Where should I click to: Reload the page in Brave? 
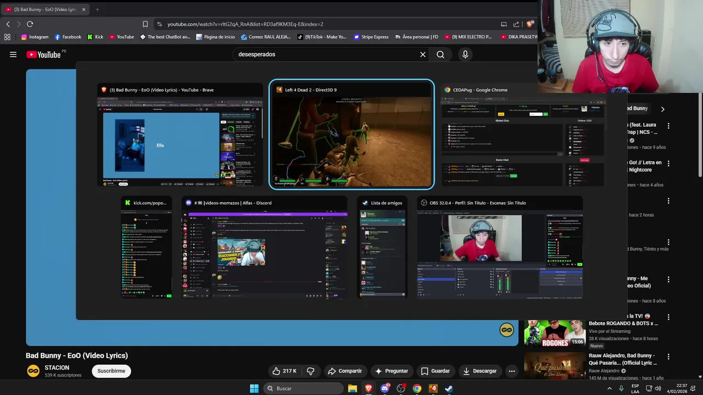pos(30,24)
